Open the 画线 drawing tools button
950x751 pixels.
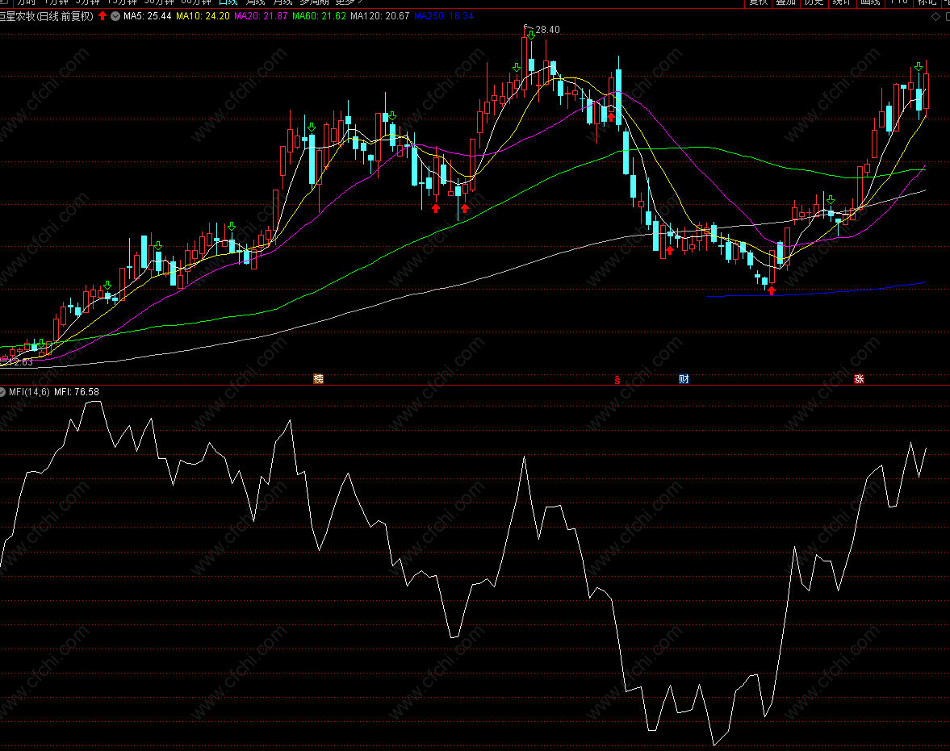click(x=870, y=2)
